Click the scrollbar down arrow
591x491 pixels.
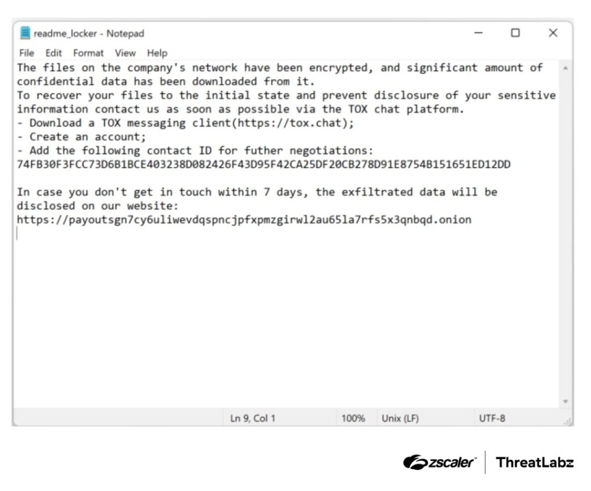coord(566,401)
